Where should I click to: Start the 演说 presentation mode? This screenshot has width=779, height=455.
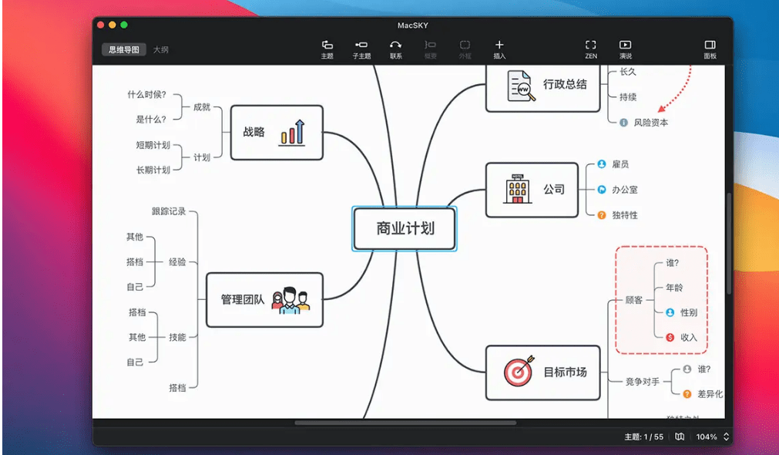click(x=625, y=49)
